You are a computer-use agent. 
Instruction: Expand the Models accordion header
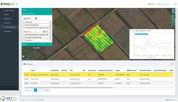coord(37,44)
